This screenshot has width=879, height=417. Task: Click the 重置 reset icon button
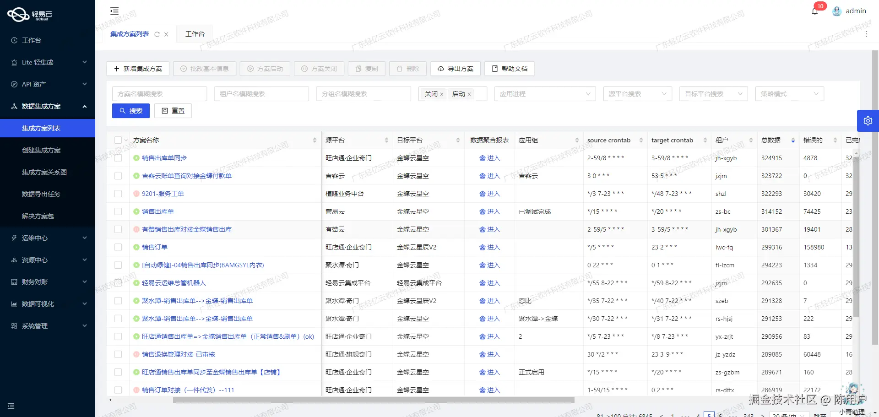[x=165, y=110]
